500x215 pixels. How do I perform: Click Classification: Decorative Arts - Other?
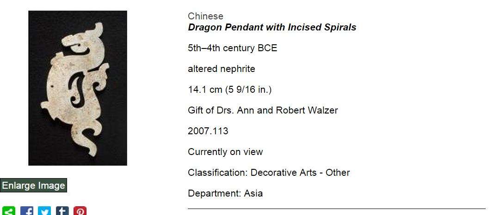coord(268,173)
